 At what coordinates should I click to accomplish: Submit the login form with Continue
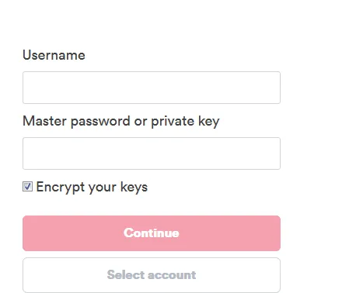152,233
